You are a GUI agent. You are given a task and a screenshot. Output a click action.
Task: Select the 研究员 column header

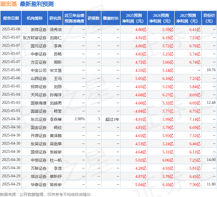coord(55,18)
